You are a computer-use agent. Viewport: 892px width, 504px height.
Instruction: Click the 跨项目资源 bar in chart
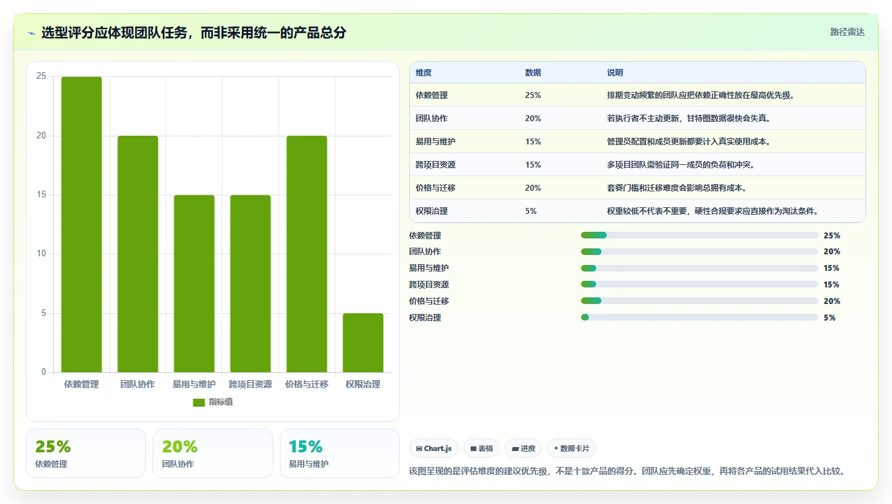click(251, 283)
